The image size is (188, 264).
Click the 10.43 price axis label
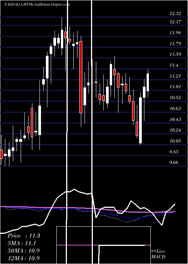click(175, 120)
